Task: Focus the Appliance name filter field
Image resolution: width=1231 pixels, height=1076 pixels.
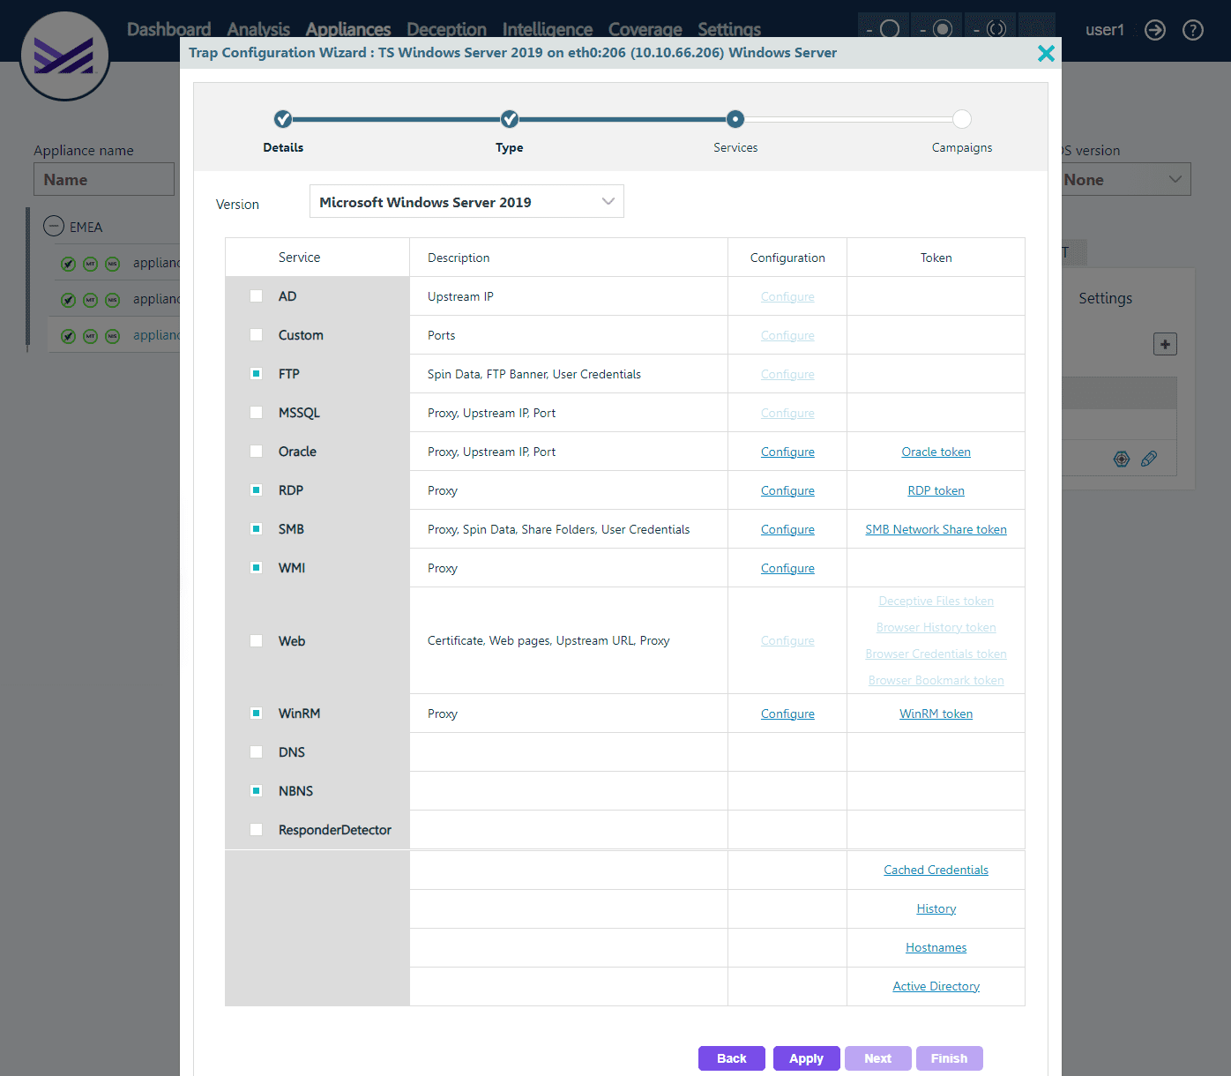Action: tap(104, 179)
